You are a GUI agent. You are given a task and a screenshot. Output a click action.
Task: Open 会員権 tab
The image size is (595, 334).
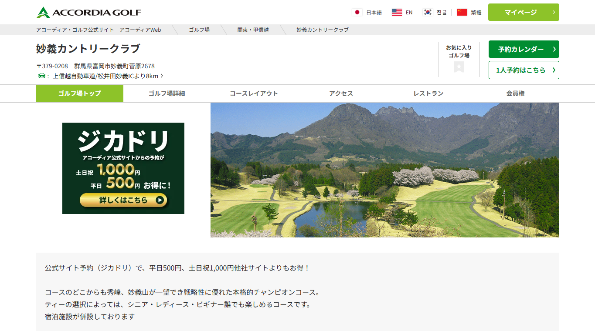tap(516, 94)
